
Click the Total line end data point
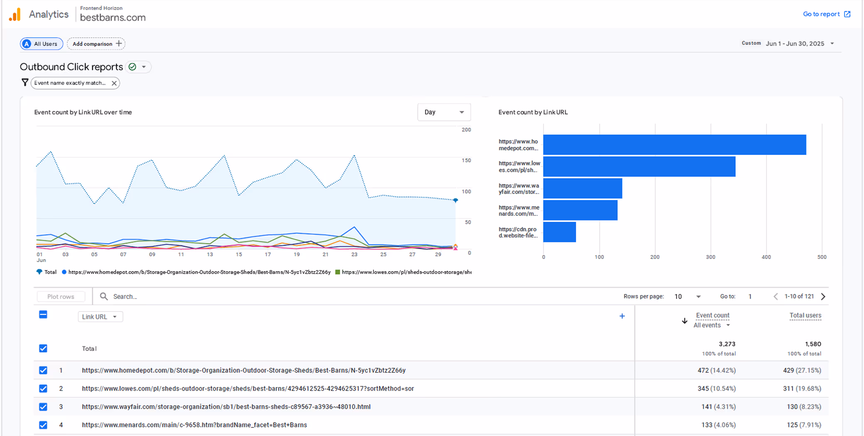(456, 201)
